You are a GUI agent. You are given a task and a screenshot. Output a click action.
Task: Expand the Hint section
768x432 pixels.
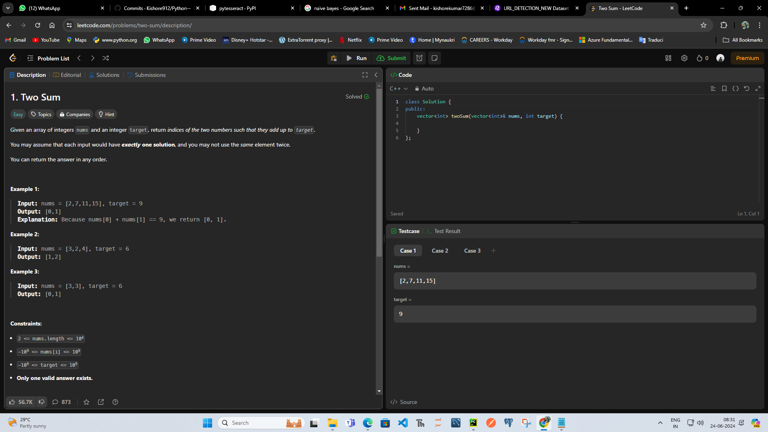(106, 115)
